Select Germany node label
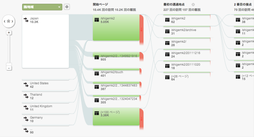 click(x=36, y=118)
